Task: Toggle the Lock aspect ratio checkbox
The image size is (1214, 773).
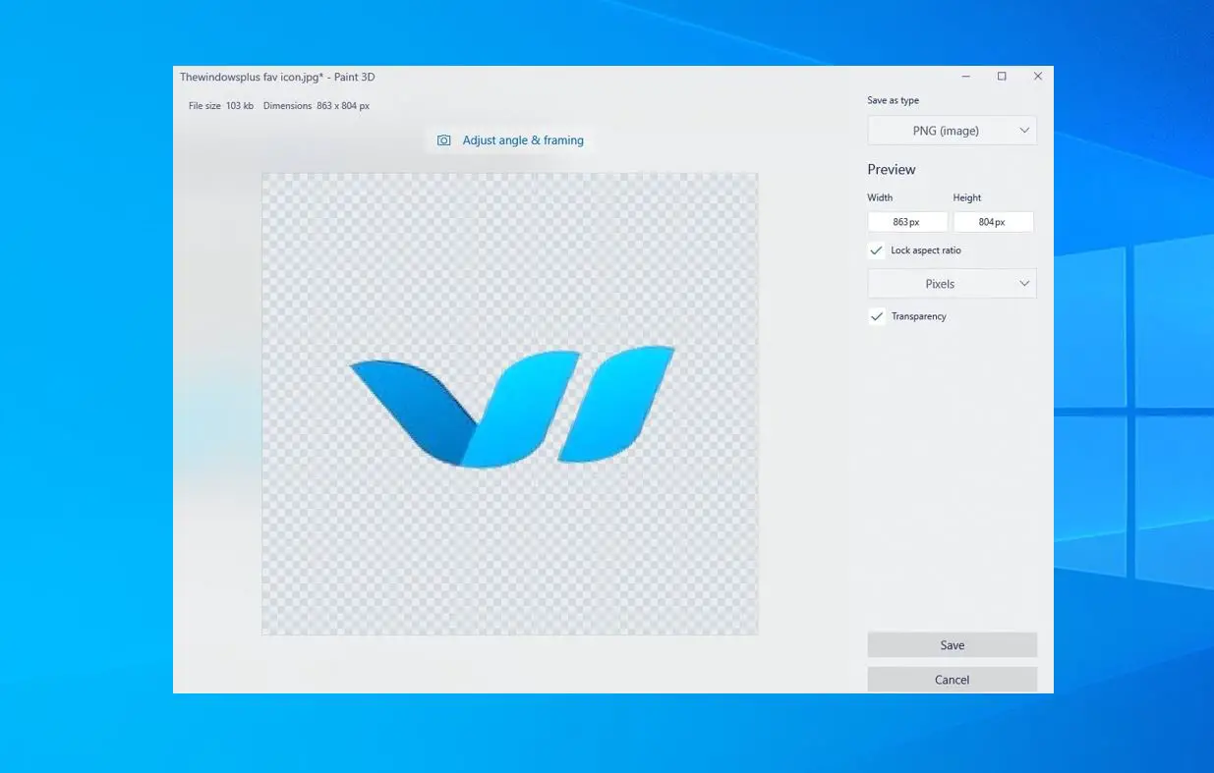Action: tap(876, 250)
